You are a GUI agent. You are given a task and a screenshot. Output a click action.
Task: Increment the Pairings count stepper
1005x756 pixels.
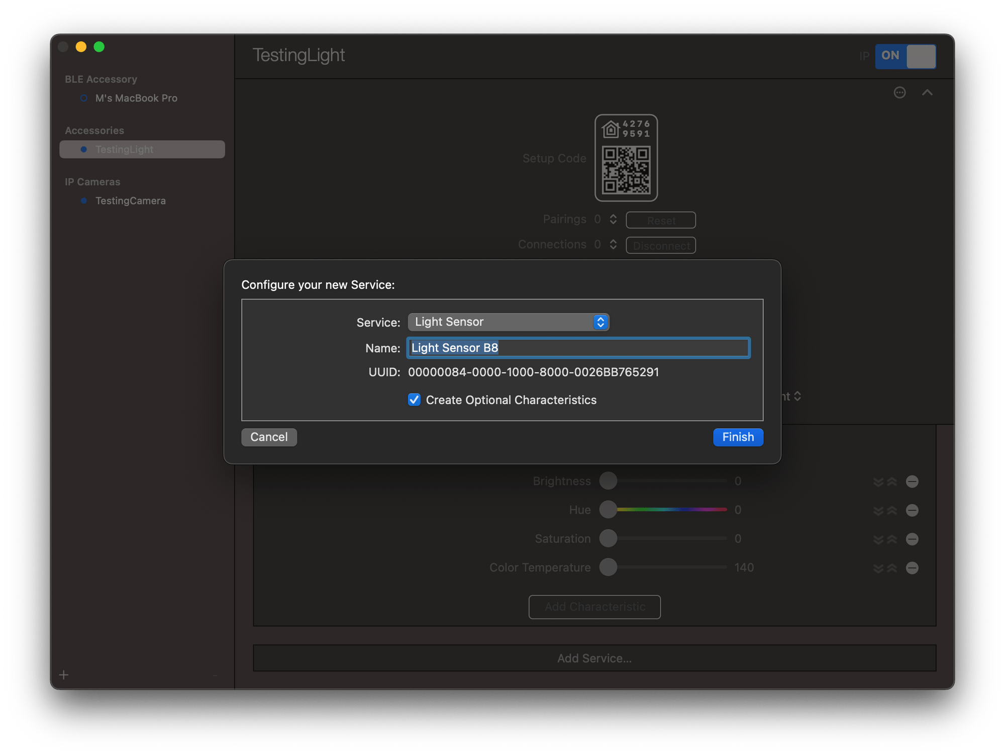tap(613, 216)
